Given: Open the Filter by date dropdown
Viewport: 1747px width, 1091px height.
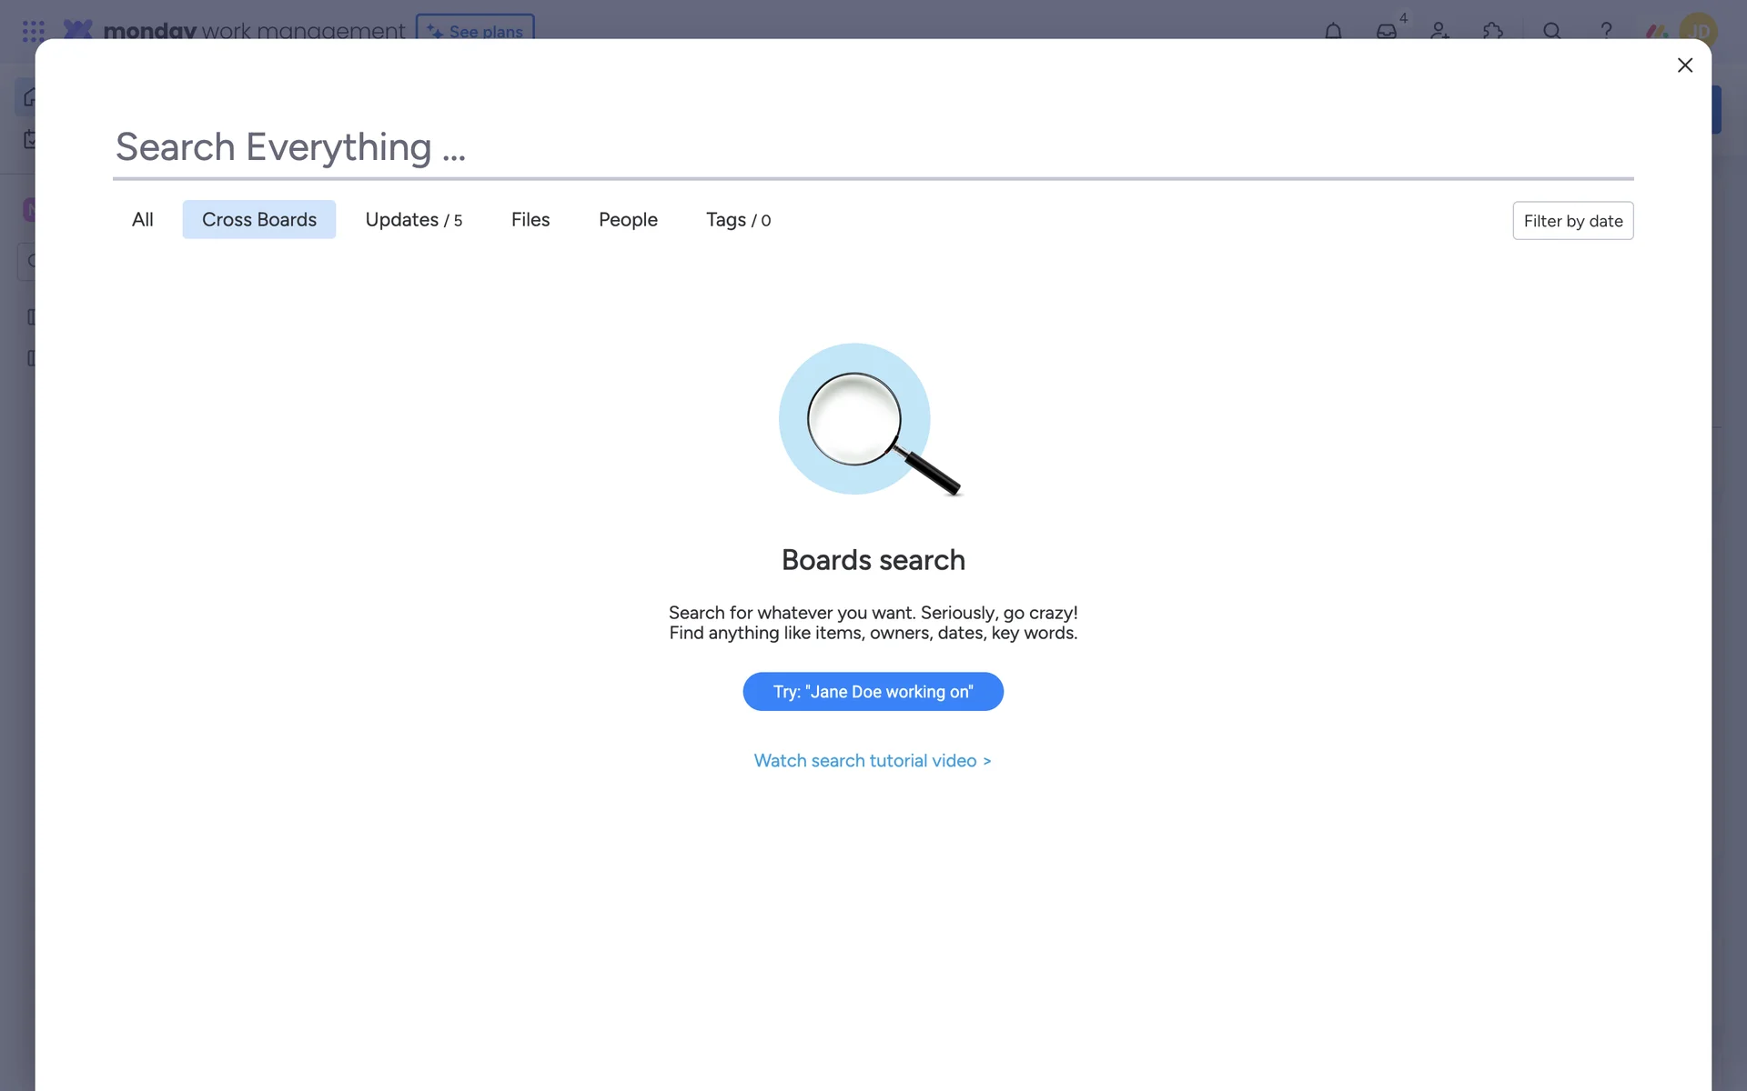Looking at the screenshot, I should click(1572, 221).
